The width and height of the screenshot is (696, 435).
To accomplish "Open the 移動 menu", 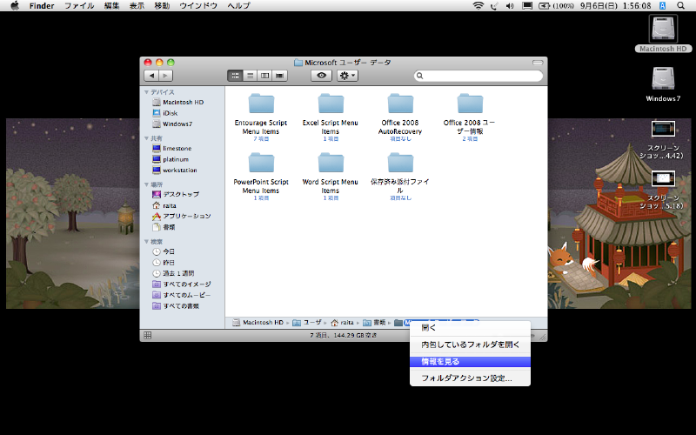I will coord(162,6).
